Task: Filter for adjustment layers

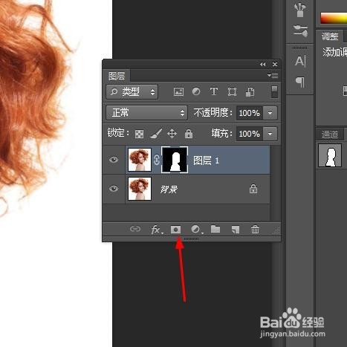Action: (x=196, y=91)
